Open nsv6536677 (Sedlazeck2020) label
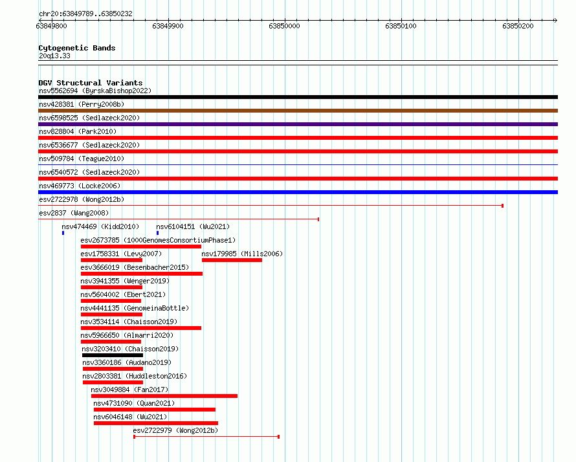This screenshot has width=576, height=462. point(89,145)
